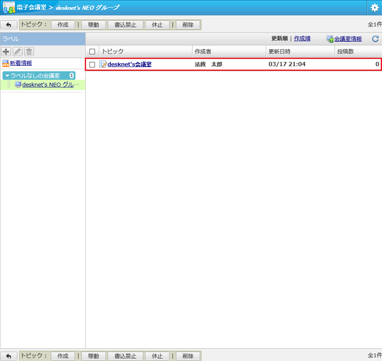Click top toolbar 稼動 button
Viewport: 382px width, 361px height.
94,25
